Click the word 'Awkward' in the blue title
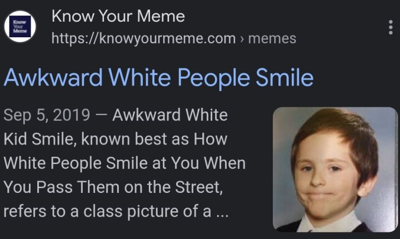The height and width of the screenshot is (239, 400). tap(53, 77)
